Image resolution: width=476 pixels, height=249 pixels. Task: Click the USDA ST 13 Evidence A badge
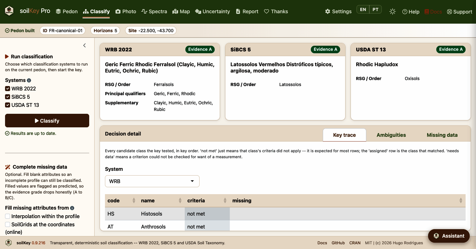[451, 49]
